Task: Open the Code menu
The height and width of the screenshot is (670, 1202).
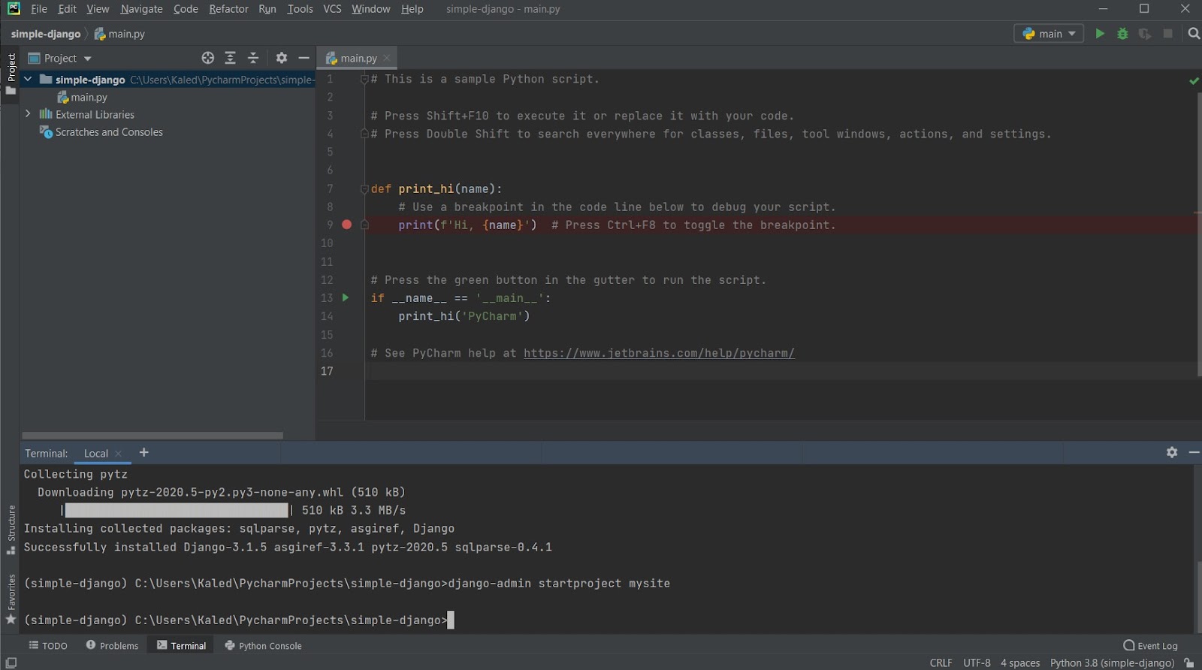Action: (x=186, y=9)
